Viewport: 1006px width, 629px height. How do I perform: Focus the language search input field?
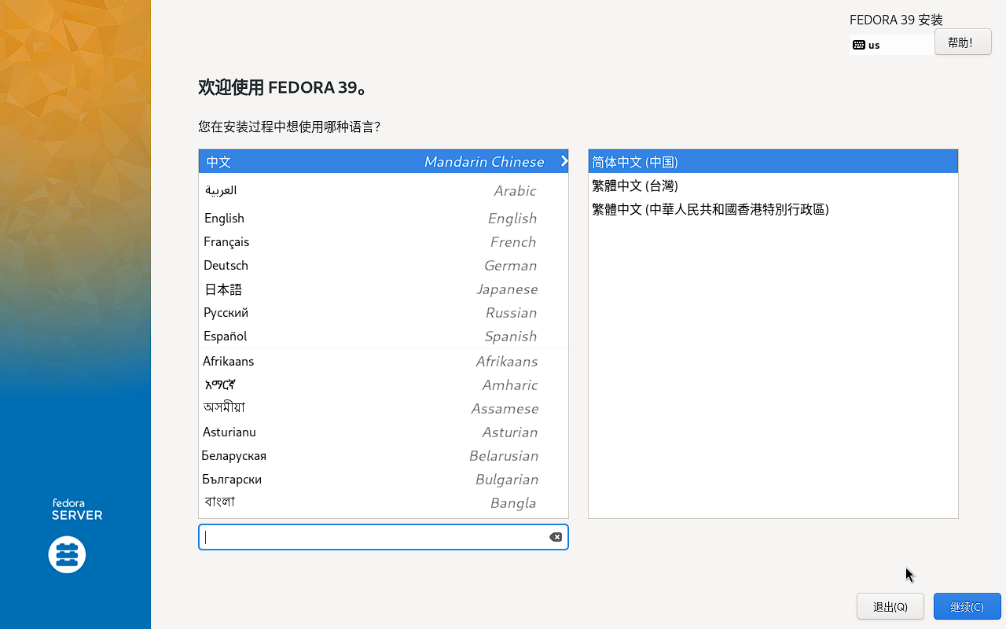[x=384, y=537]
